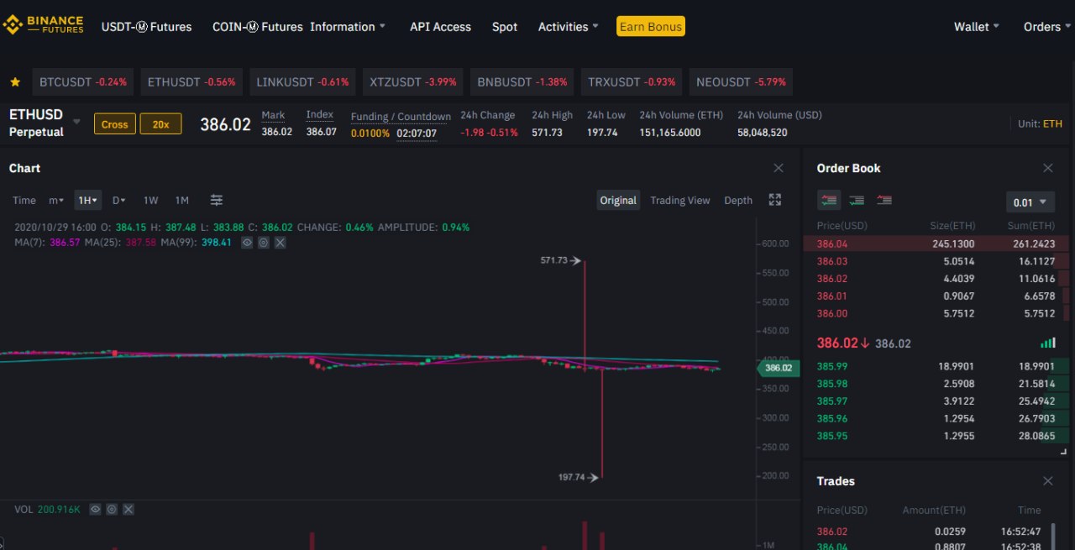Click the 571.73 high marker on chart
The image size is (1075, 550).
pyautogui.click(x=560, y=260)
